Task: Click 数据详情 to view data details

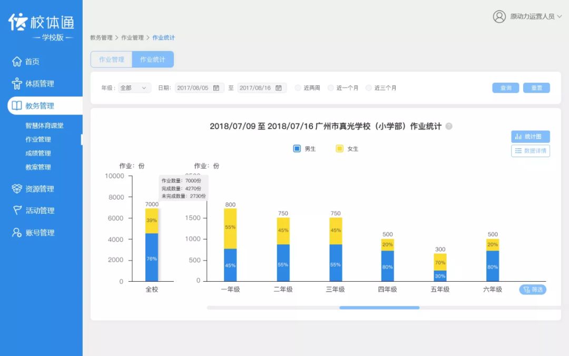Action: [x=530, y=151]
